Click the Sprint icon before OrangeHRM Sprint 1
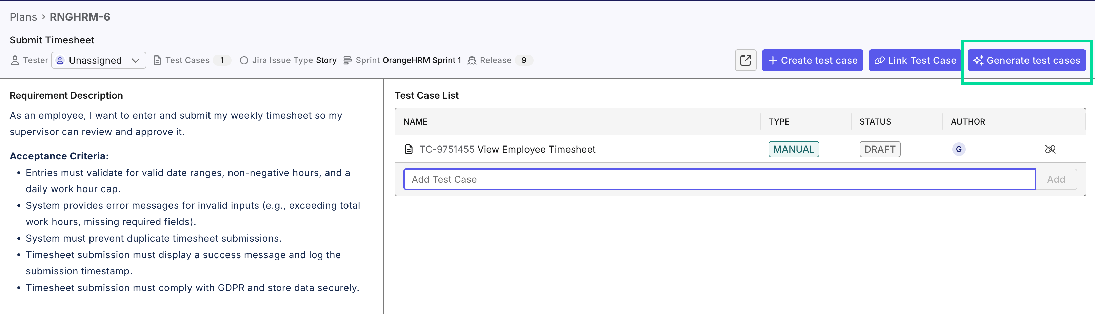1095x314 pixels. 346,60
